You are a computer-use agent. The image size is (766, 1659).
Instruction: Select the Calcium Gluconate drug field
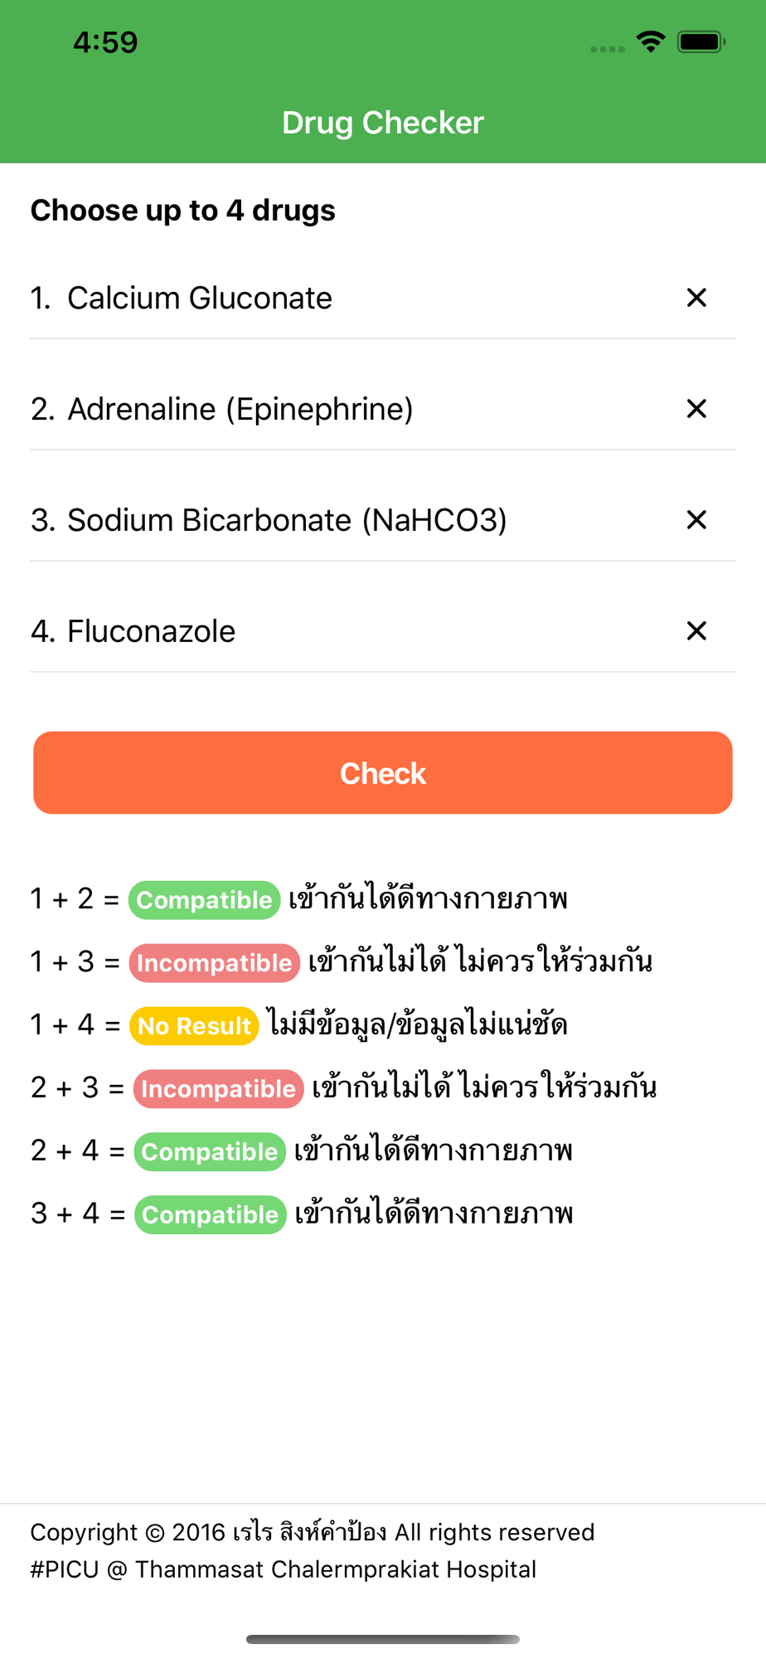pyautogui.click(x=383, y=298)
